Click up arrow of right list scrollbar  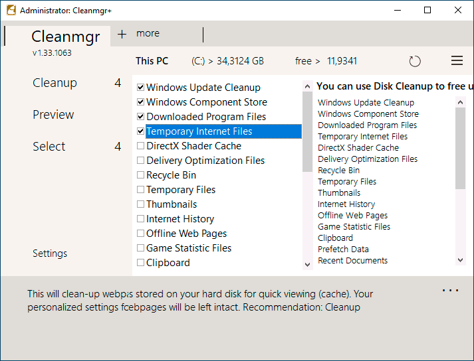461,102
